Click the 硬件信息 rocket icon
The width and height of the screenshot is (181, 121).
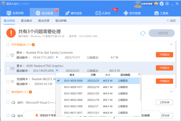coord(67,13)
